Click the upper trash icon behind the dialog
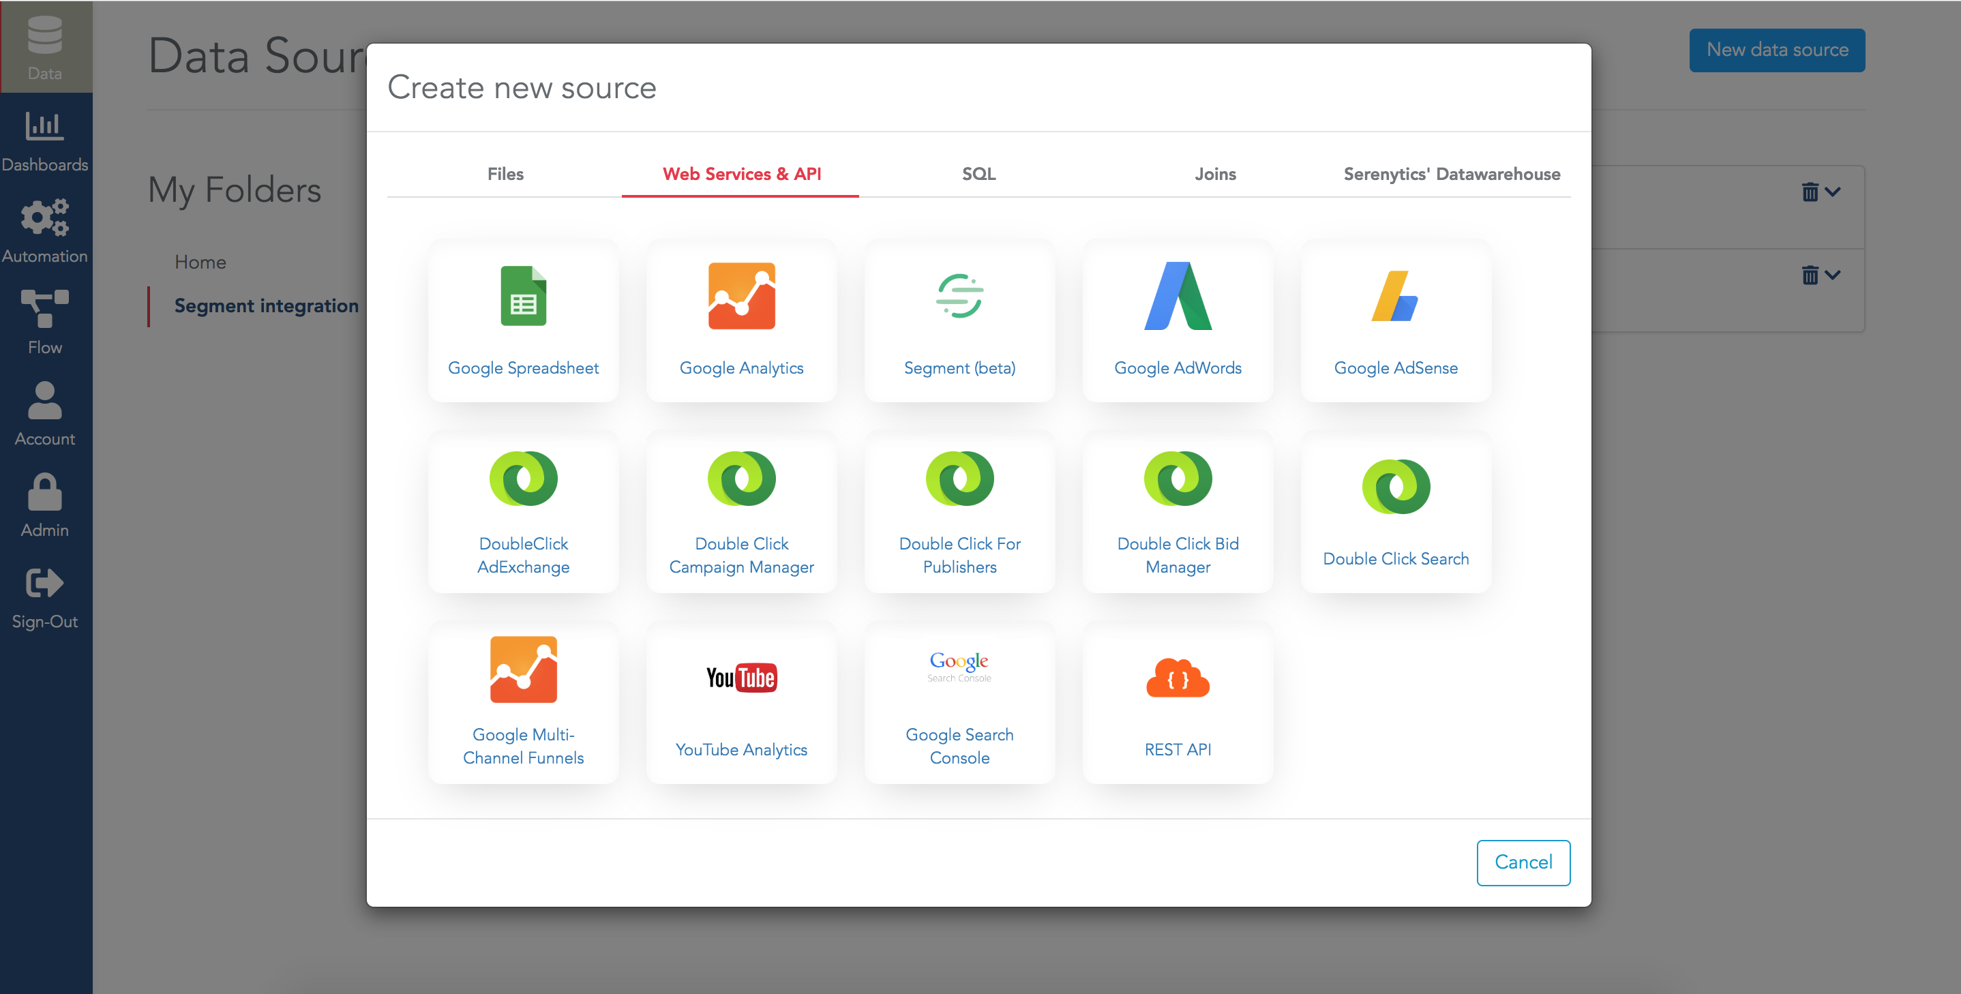The height and width of the screenshot is (994, 1961). (1810, 192)
